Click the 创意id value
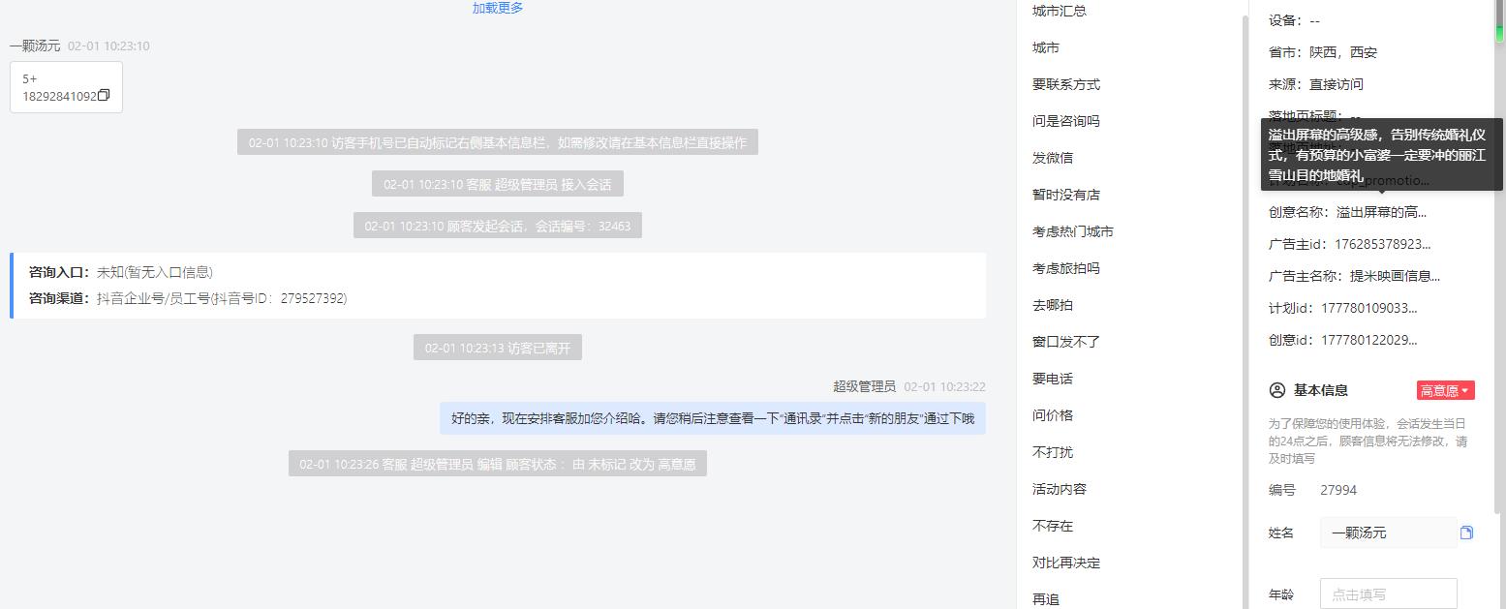Image resolution: width=1506 pixels, height=609 pixels. [x=1369, y=340]
